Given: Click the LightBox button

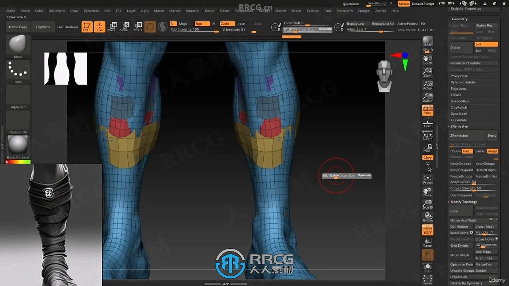Looking at the screenshot, I should [x=43, y=27].
